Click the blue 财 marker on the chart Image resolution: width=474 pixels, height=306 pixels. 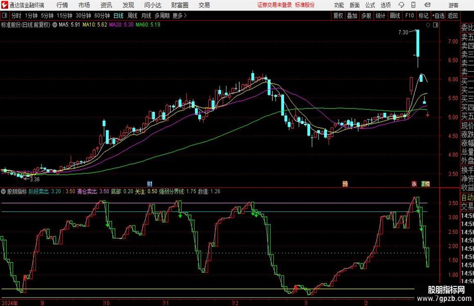pos(149,183)
